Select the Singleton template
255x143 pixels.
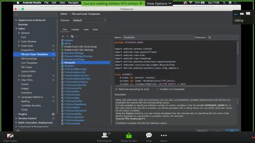tap(69, 66)
